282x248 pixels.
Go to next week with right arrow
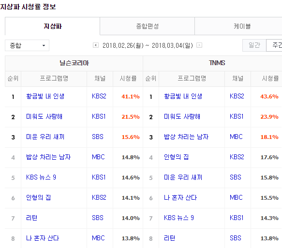point(199,45)
